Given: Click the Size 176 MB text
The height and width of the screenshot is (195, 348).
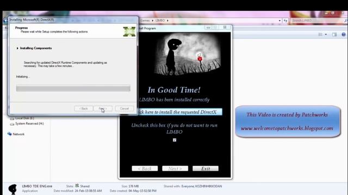Looking at the screenshot, I should click(x=130, y=186).
